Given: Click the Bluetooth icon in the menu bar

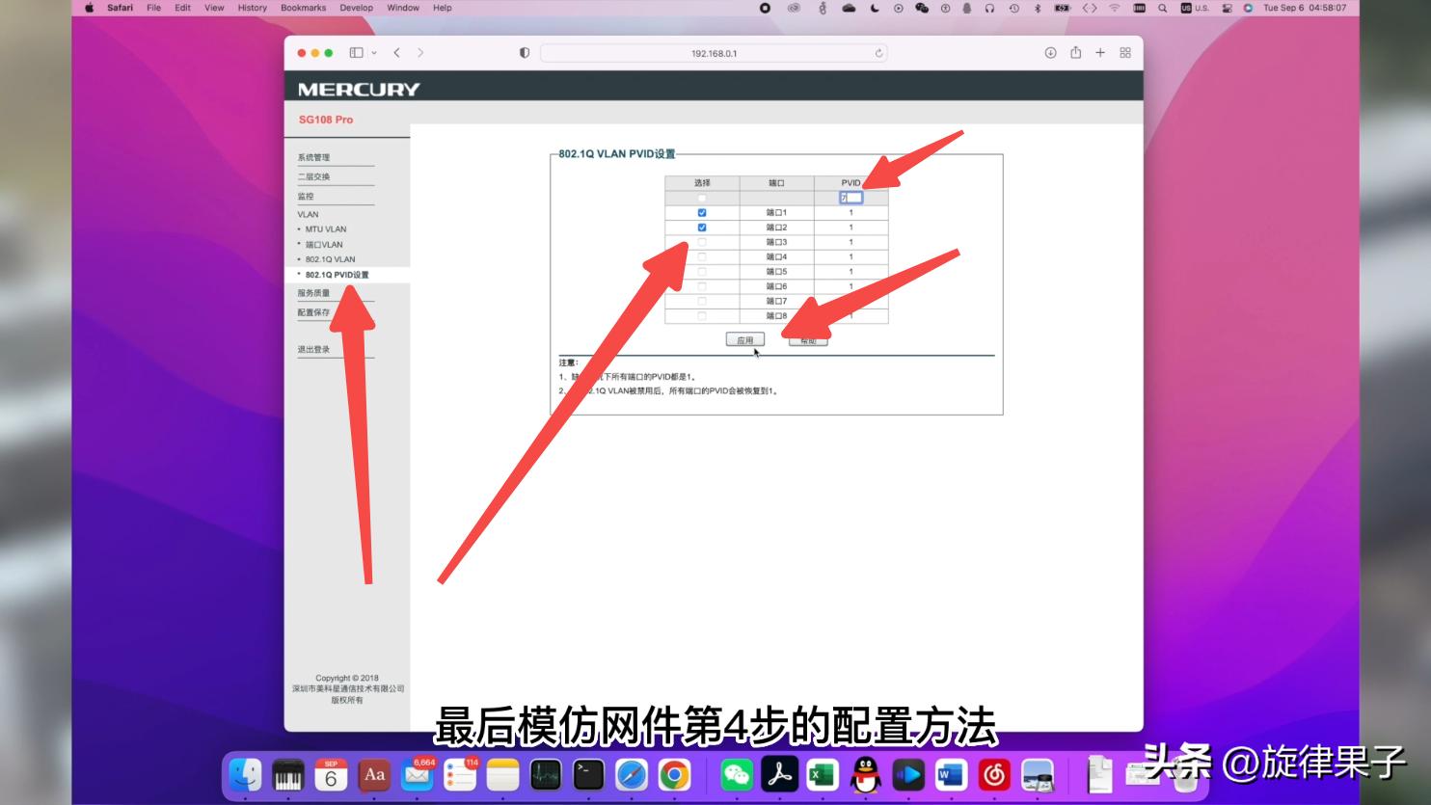Looking at the screenshot, I should [x=1037, y=8].
